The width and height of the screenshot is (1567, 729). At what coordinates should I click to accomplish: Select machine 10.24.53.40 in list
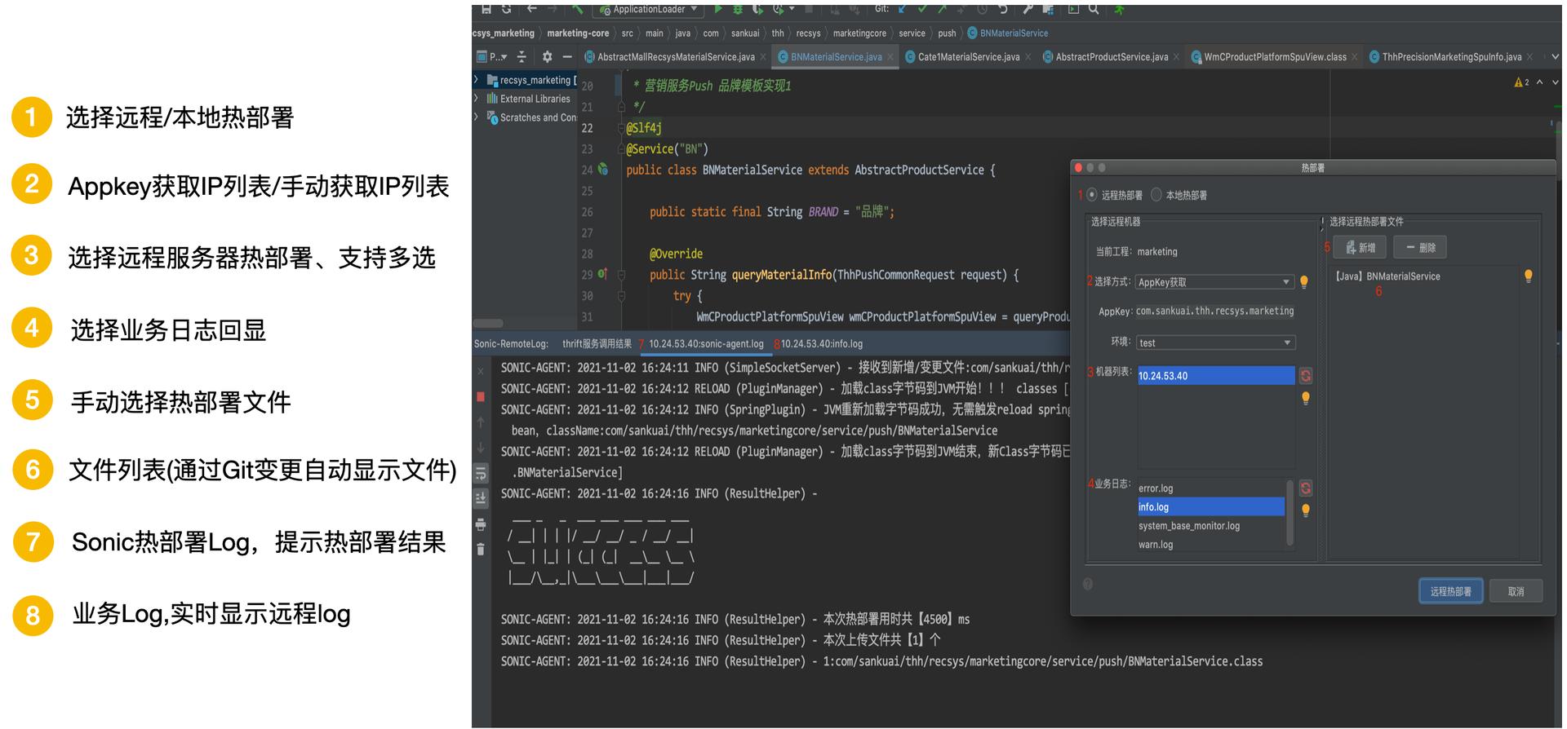[x=1216, y=376]
